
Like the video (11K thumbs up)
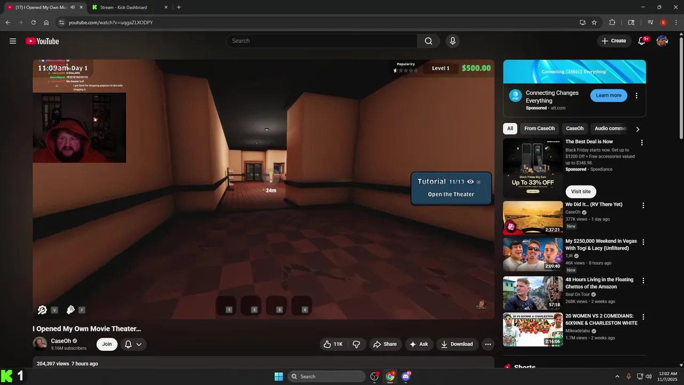pyautogui.click(x=333, y=344)
